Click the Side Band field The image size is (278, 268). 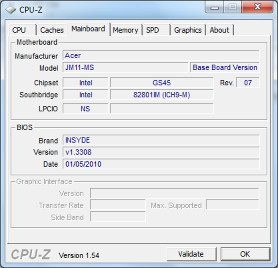pos(118,217)
